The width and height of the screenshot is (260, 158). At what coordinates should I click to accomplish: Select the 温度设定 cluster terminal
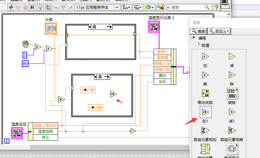coord(17,133)
